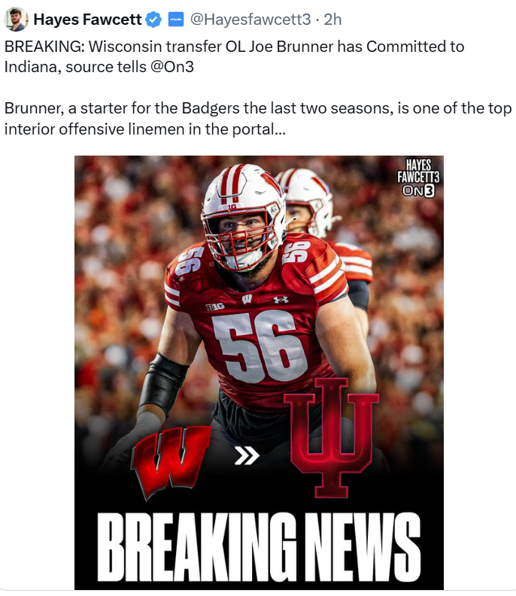Click the BIG conference patch on jersey chest
Image resolution: width=516 pixels, height=596 pixels.
pyautogui.click(x=215, y=307)
